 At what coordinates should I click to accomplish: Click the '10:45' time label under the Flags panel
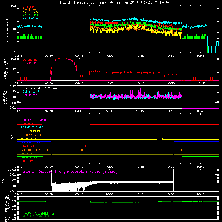click(x=200, y=167)
